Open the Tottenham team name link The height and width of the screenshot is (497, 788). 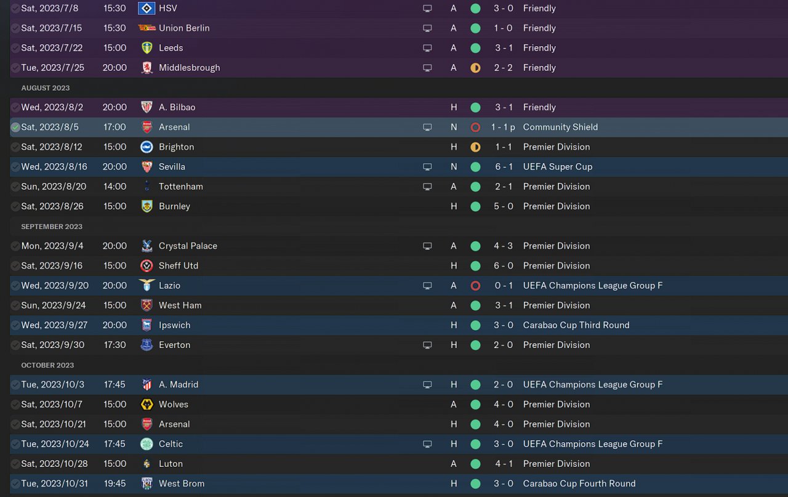(x=180, y=187)
